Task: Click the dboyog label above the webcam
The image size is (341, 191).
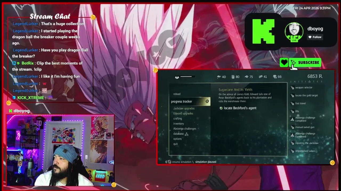Action: pyautogui.click(x=21, y=111)
